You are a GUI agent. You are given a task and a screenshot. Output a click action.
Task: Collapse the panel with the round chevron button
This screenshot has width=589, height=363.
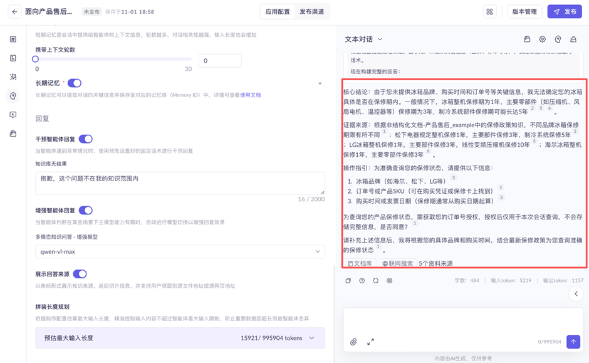(x=576, y=293)
